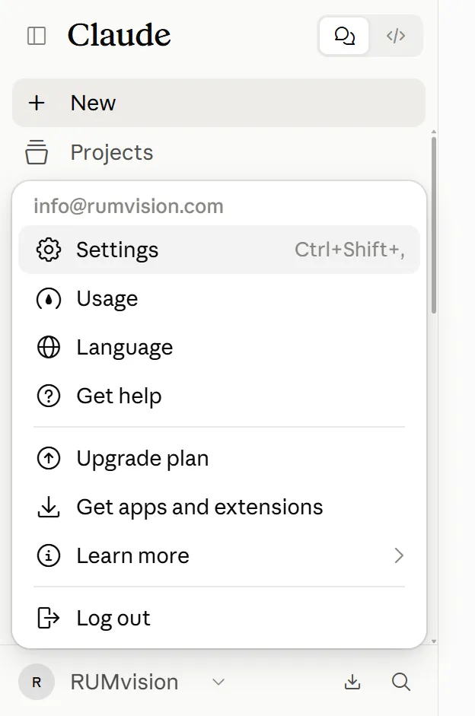Click the scrollbar up arrow
The image size is (475, 716).
pyautogui.click(x=433, y=132)
